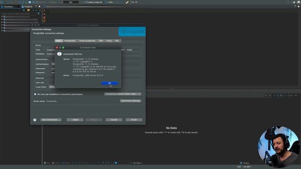Select the Database Navigator panel tab

pyautogui.click(x=9, y=7)
